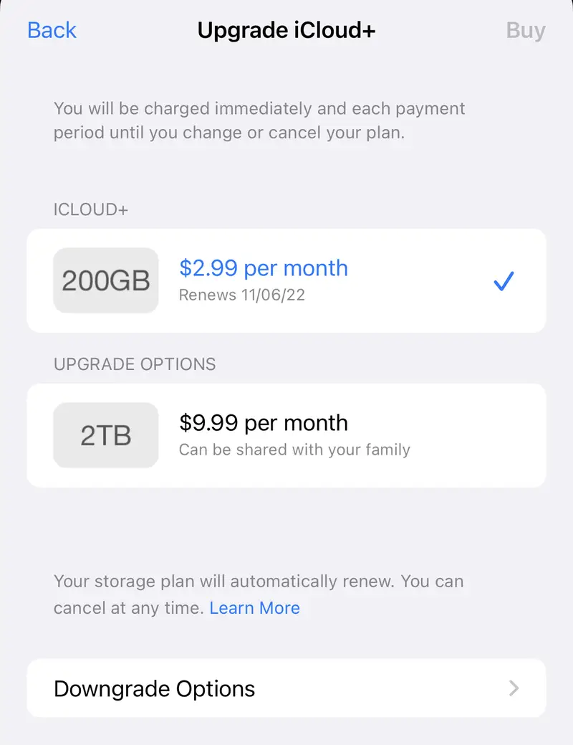Expand Downgrade Options with the chevron arrow
Screen dimensions: 573x745
[x=514, y=688]
